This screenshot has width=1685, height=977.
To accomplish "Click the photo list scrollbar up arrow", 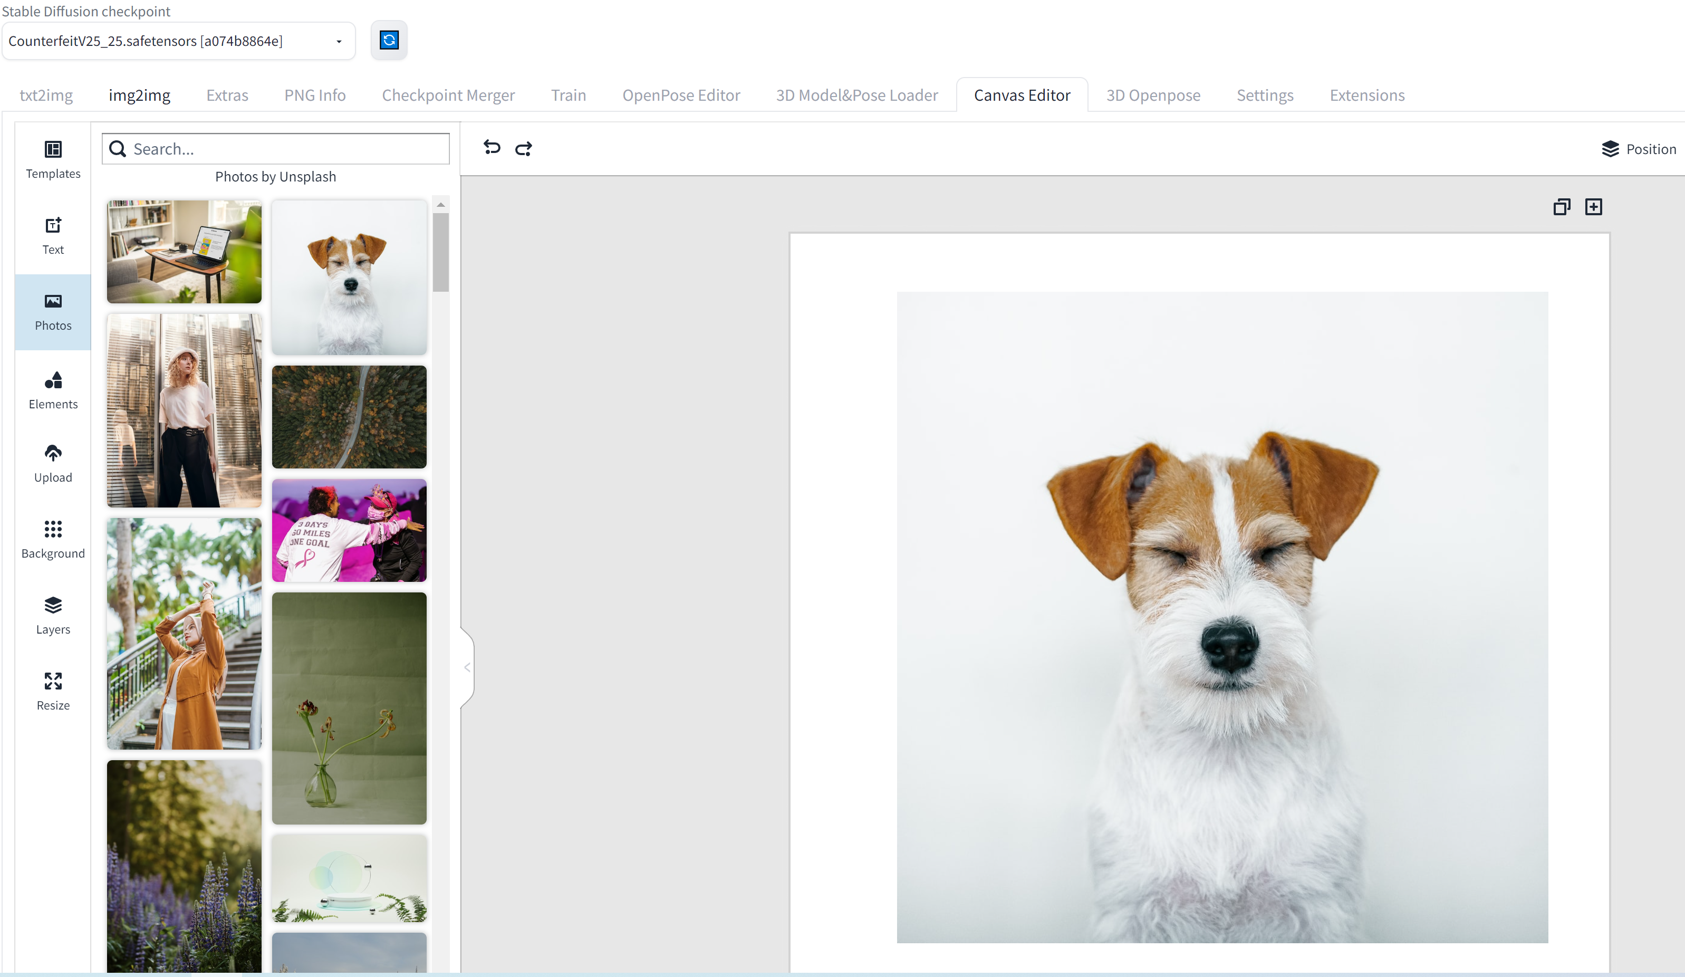I will (440, 205).
